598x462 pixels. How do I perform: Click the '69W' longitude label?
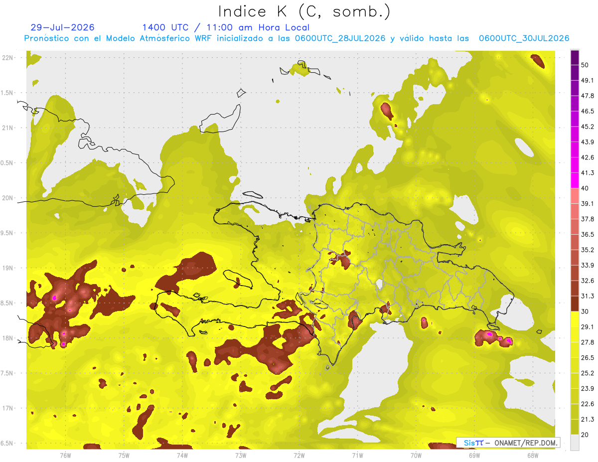pos(474,455)
